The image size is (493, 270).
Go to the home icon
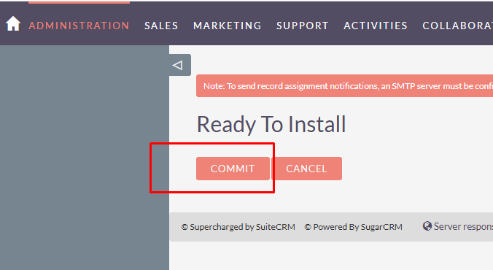[13, 24]
